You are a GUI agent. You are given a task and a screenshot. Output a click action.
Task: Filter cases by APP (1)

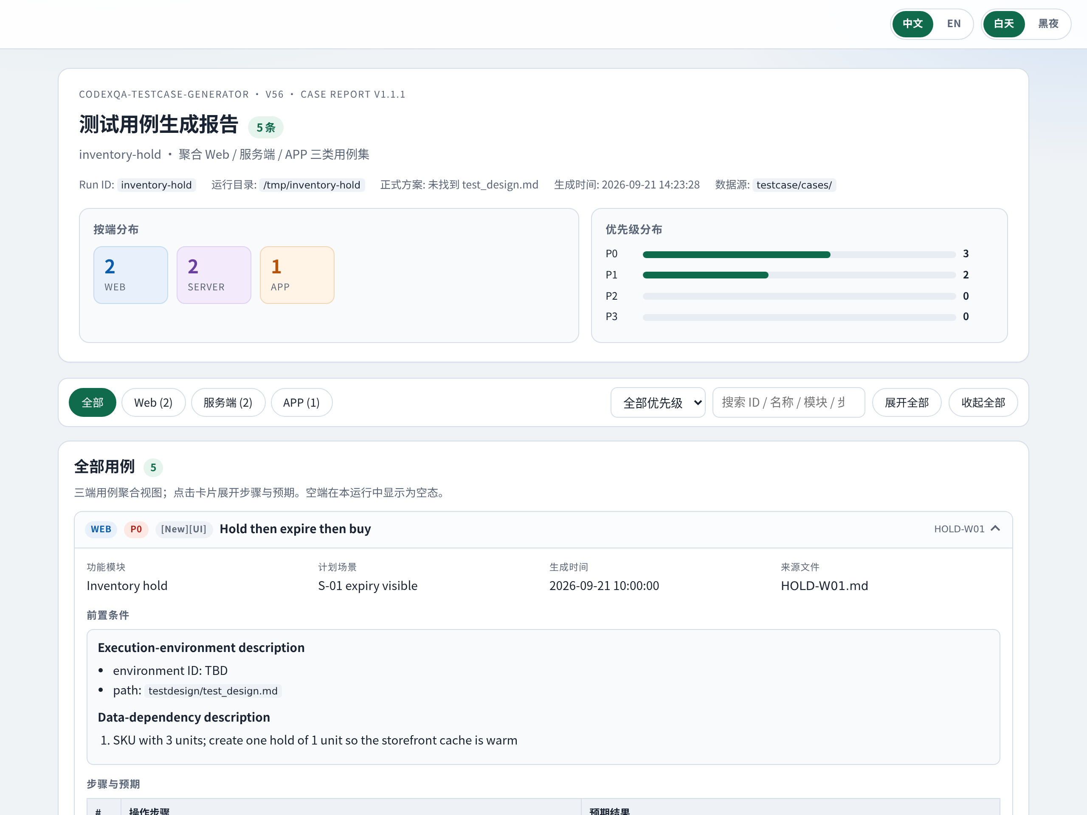(301, 402)
